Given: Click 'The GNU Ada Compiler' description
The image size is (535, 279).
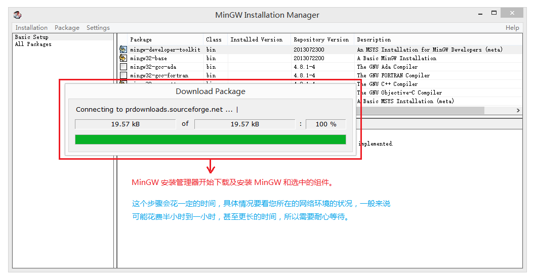Looking at the screenshot, I should 387,67.
